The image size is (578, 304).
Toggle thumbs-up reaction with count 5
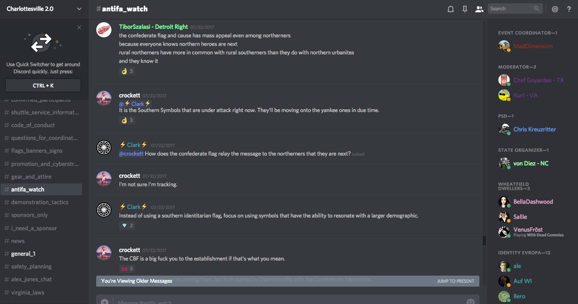[x=127, y=71]
